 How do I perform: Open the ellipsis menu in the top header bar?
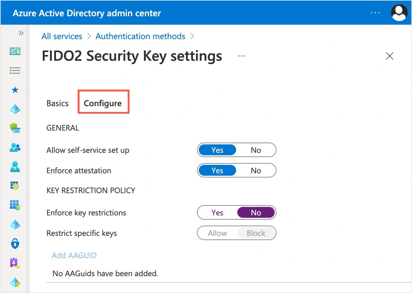click(375, 13)
